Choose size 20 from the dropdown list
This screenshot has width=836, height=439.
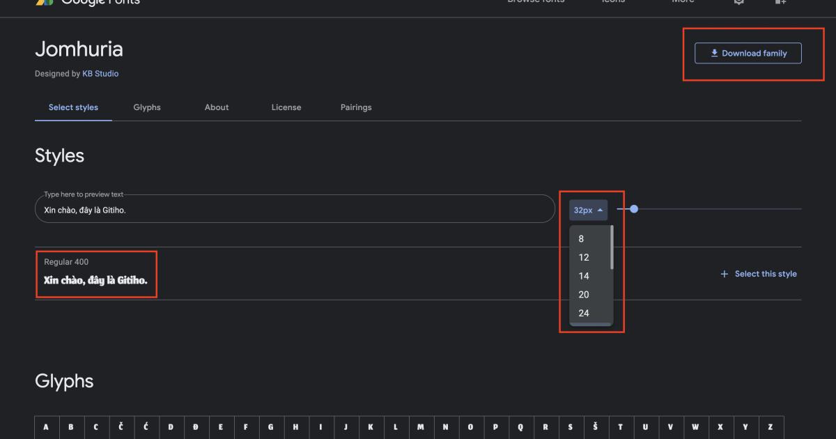(590, 295)
